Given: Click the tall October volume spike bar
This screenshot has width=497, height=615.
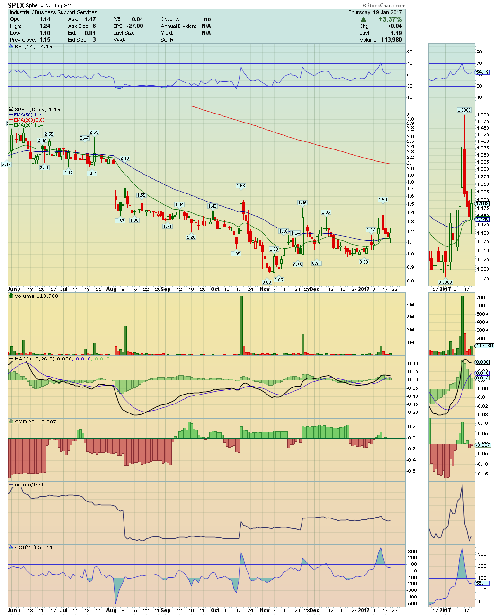Looking at the screenshot, I should pyautogui.click(x=241, y=325).
